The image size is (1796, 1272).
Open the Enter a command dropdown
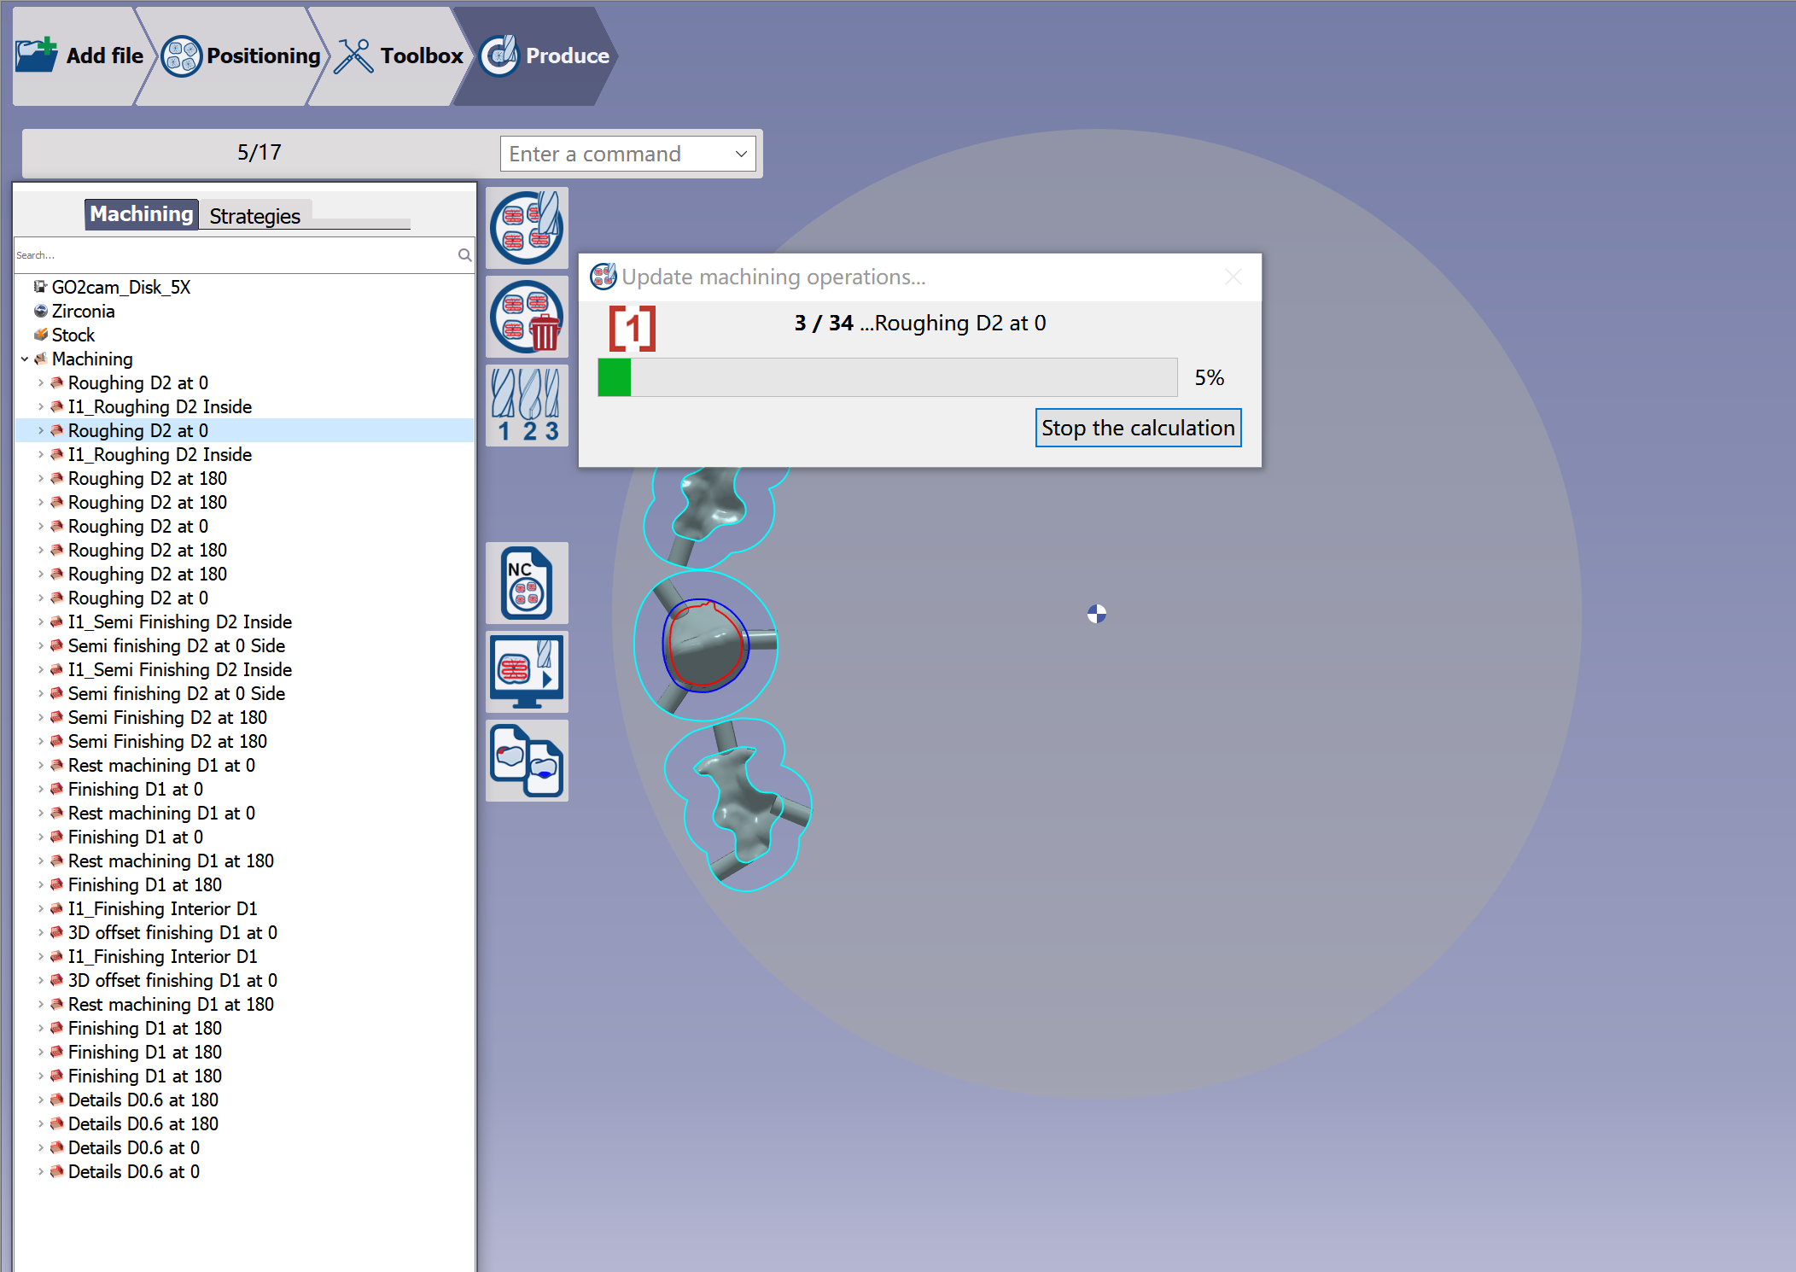click(x=740, y=154)
